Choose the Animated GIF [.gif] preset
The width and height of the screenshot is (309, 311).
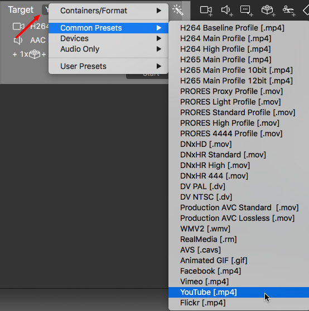click(x=239, y=260)
